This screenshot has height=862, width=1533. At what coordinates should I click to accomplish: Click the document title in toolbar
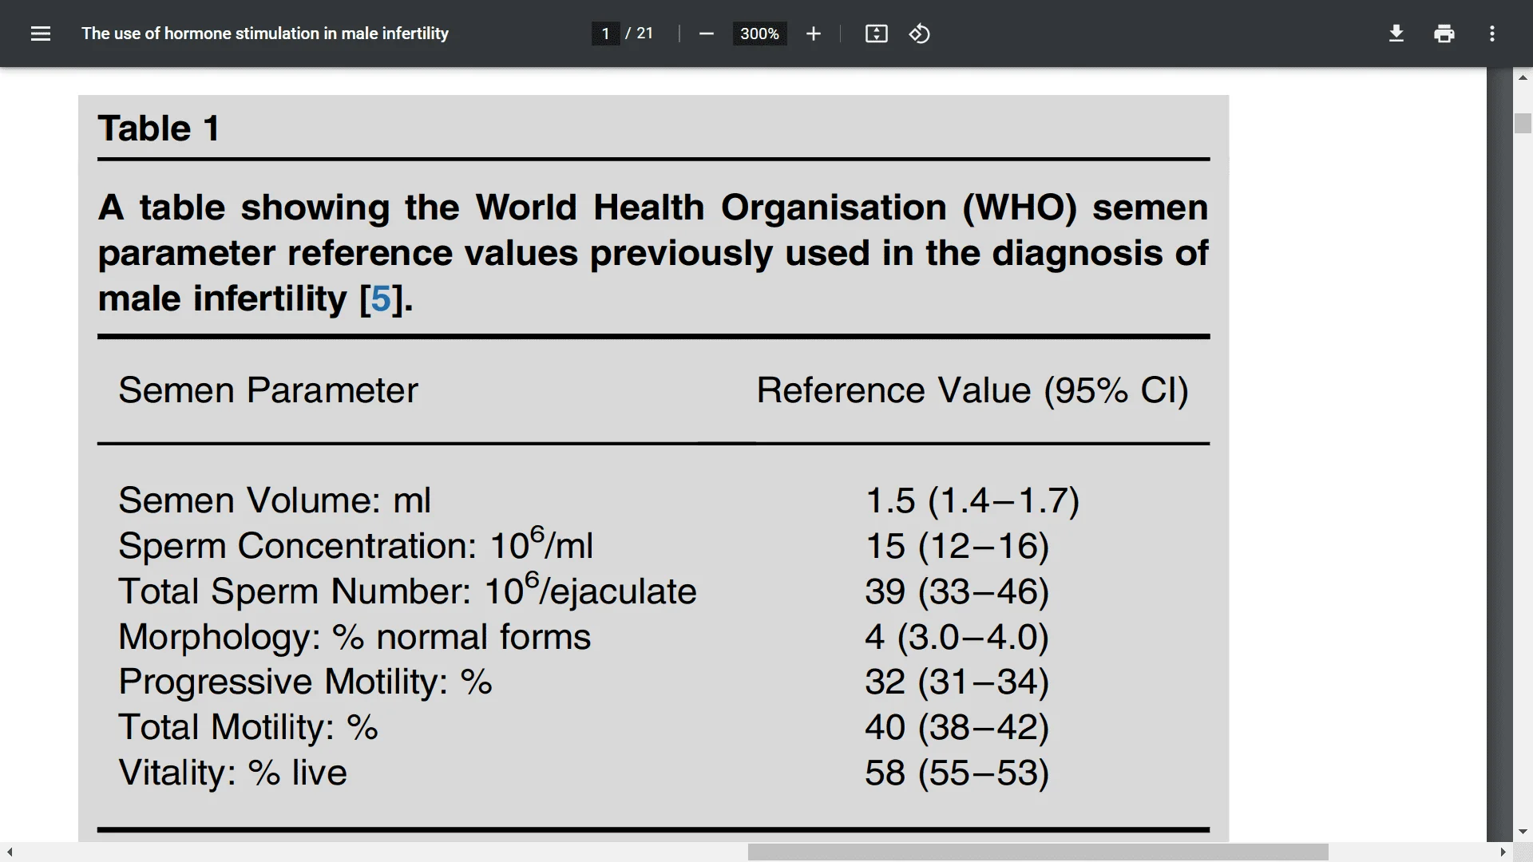(x=265, y=34)
